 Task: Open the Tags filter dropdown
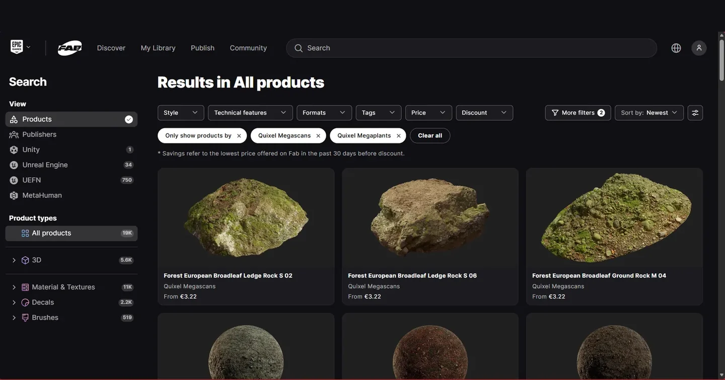[379, 113]
